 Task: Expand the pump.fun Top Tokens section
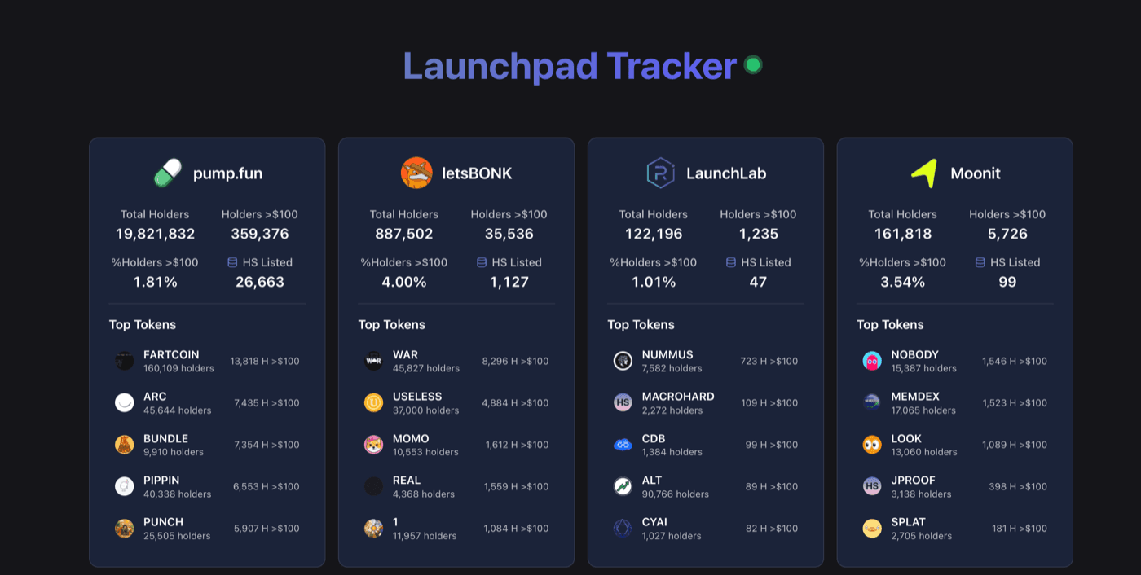pyautogui.click(x=143, y=324)
